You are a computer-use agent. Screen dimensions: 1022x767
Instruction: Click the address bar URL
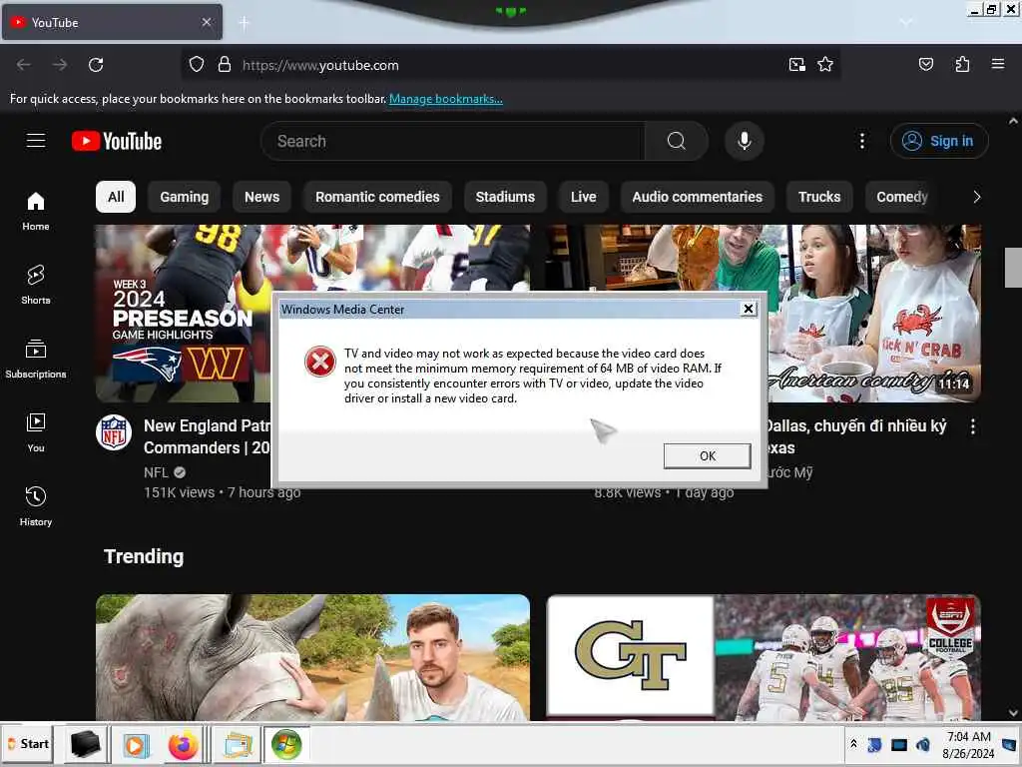click(320, 65)
